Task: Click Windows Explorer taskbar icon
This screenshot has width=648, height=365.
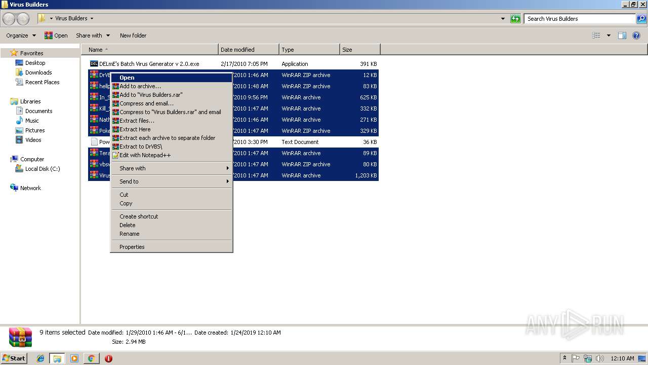Action: click(x=57, y=358)
